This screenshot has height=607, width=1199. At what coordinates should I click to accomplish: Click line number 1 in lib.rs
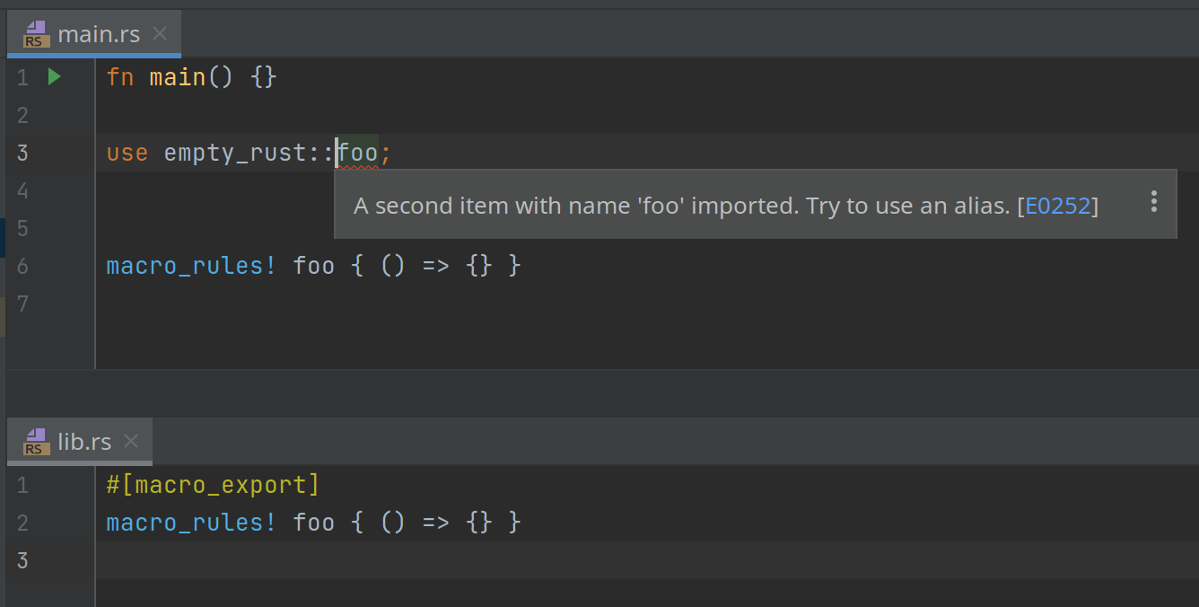click(22, 484)
